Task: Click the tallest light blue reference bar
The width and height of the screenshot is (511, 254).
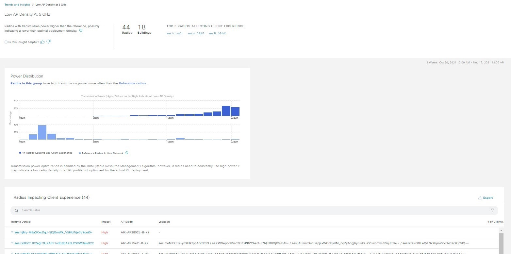Action: (42, 132)
